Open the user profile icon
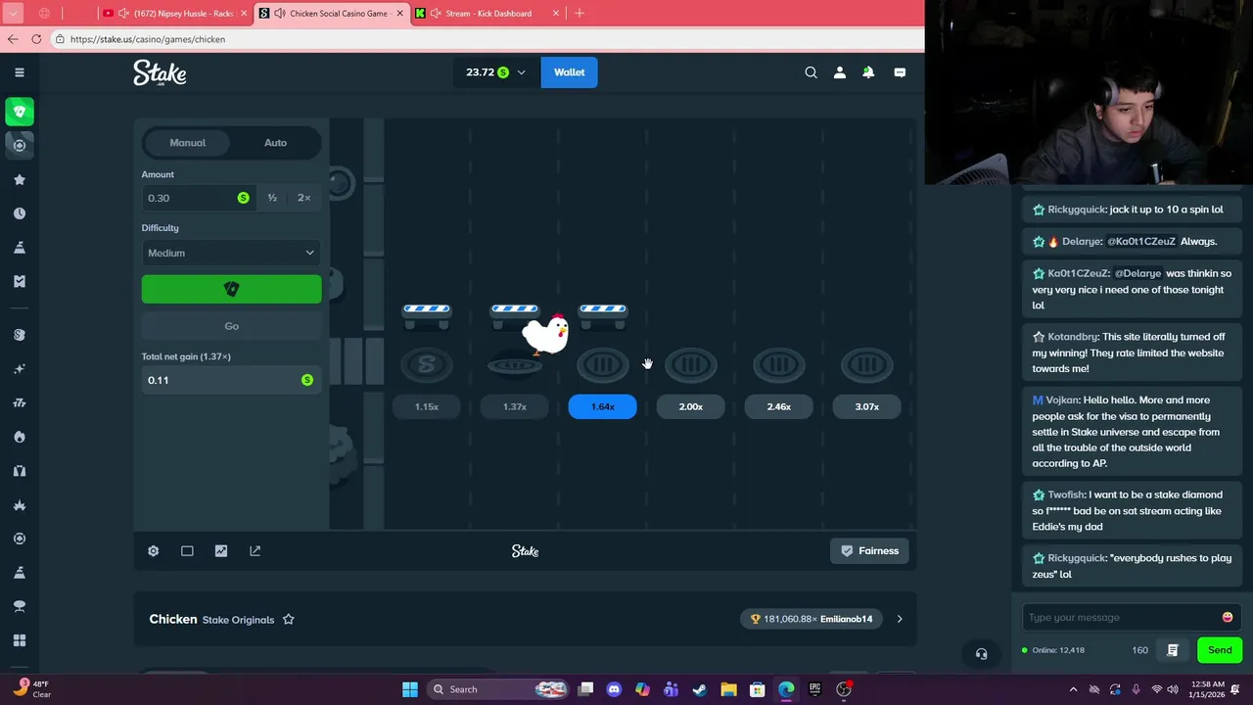Image resolution: width=1253 pixels, height=705 pixels. [839, 72]
